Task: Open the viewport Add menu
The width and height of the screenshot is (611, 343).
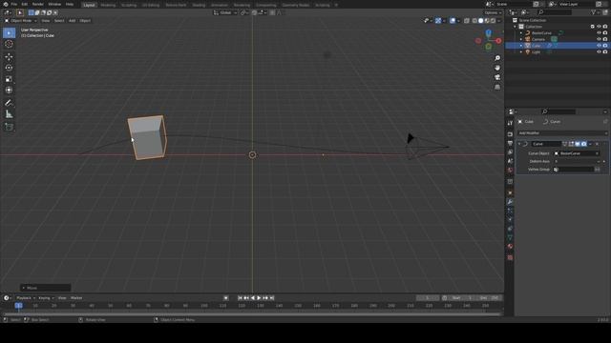Action: [x=73, y=21]
